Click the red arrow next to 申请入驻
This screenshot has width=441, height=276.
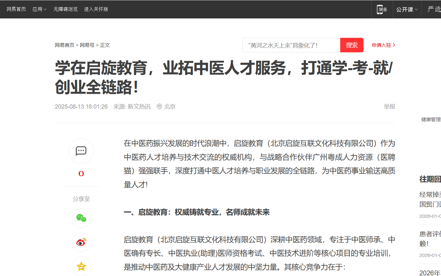click(x=394, y=45)
